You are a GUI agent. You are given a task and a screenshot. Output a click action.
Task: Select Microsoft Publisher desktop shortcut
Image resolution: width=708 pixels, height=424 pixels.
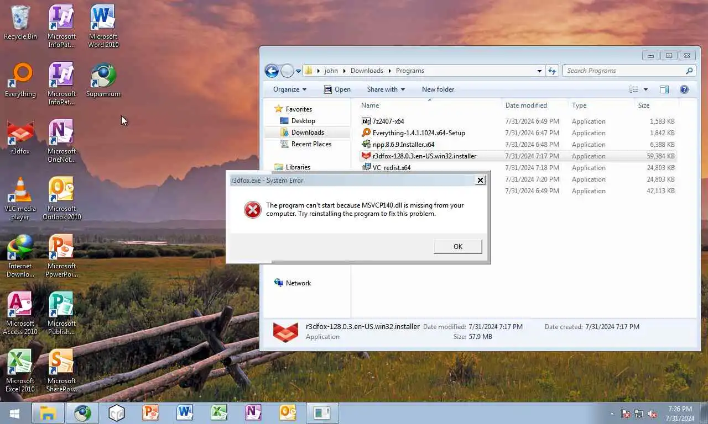click(62, 314)
